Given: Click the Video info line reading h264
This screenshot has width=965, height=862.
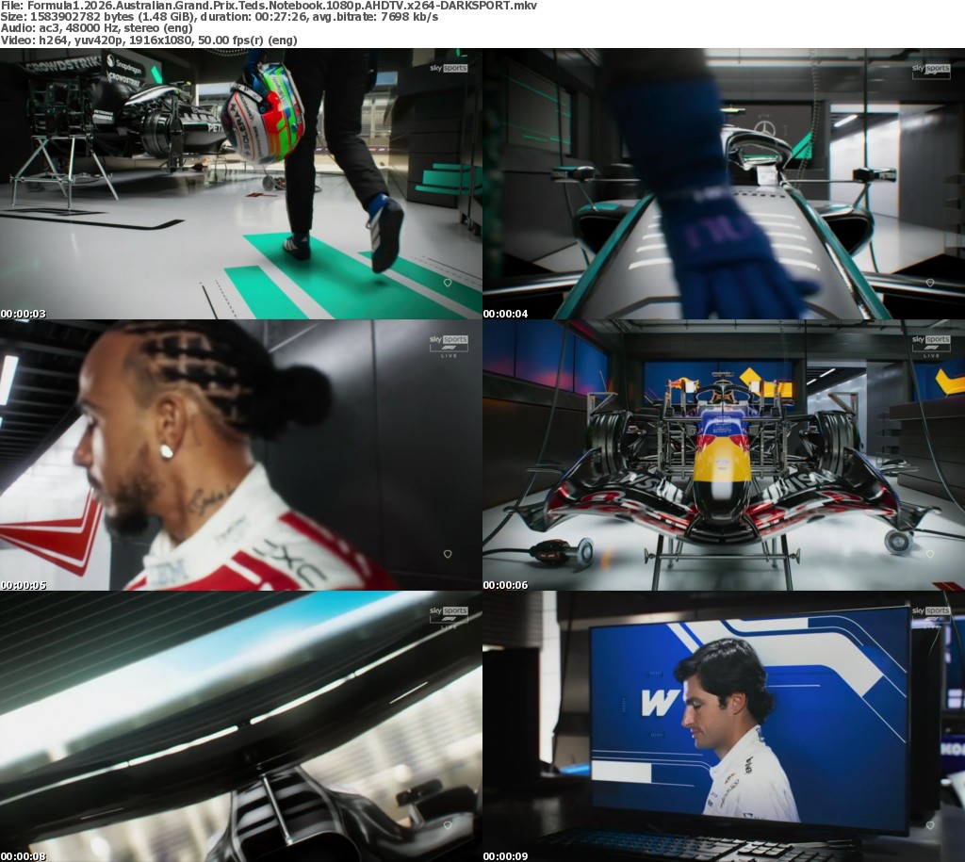Looking at the screenshot, I should [x=149, y=40].
